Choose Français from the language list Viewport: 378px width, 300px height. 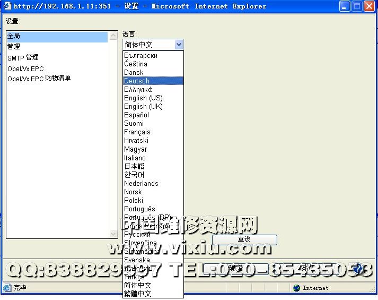tap(153, 132)
